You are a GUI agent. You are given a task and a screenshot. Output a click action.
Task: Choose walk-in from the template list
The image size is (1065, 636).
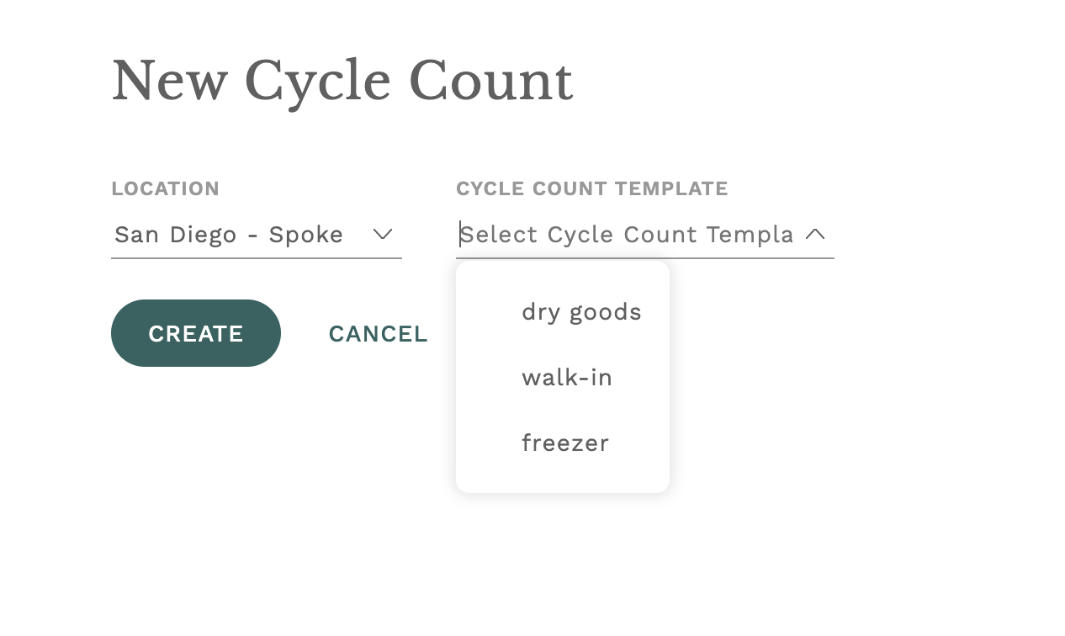tap(567, 377)
